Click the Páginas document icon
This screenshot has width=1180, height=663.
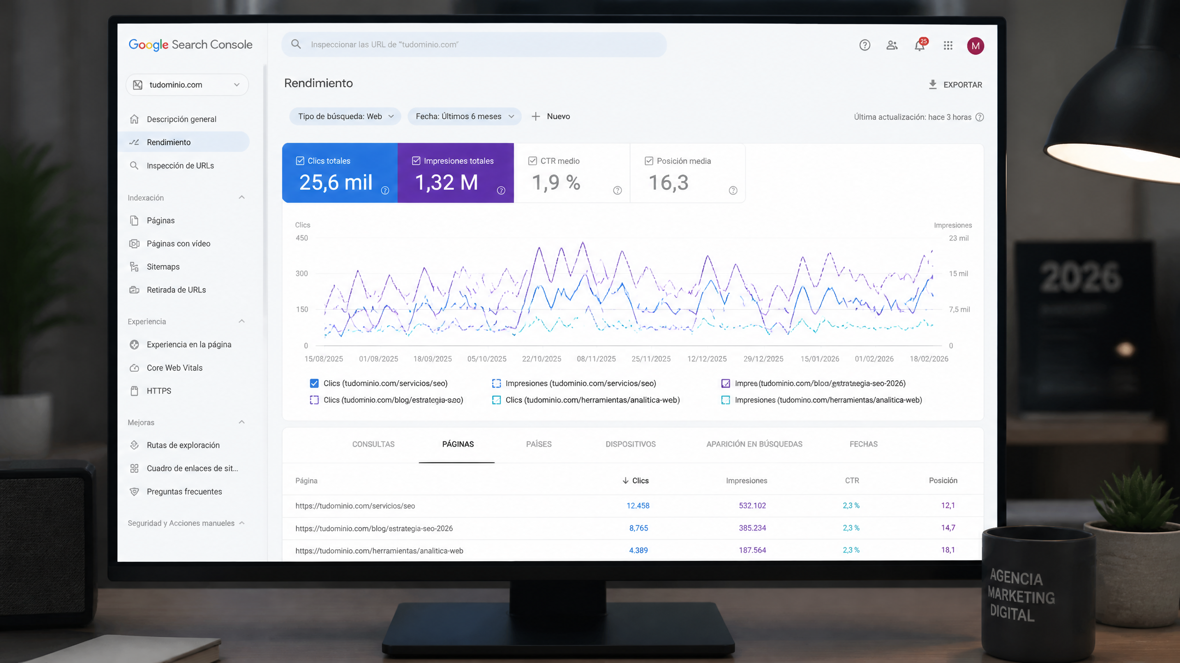(x=134, y=221)
